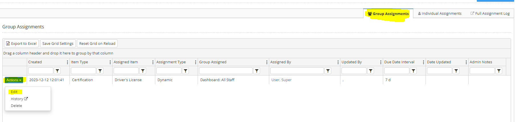517x122 pixels.
Task: Open the Group Assigned column filter funnel
Action: coord(257,71)
